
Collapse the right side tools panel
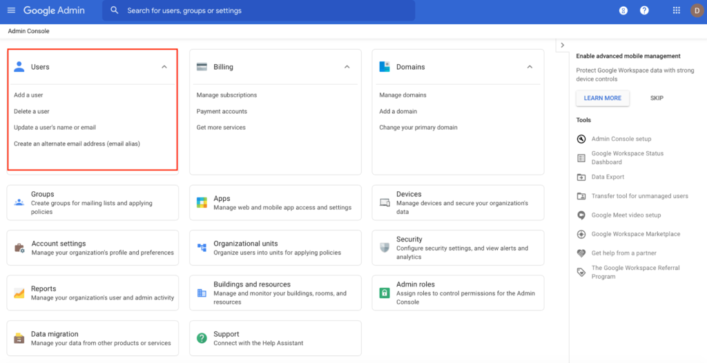(562, 45)
